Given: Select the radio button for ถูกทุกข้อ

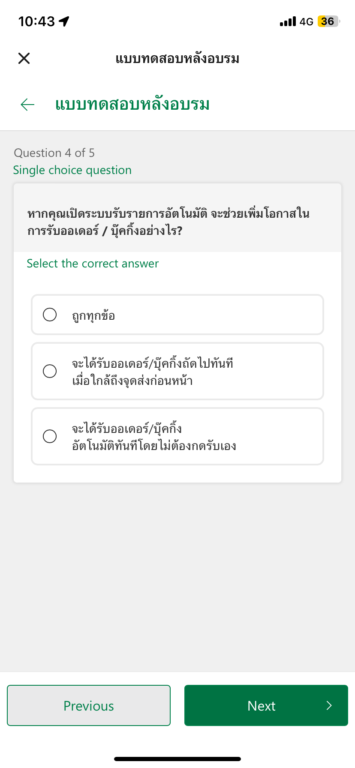Looking at the screenshot, I should tap(50, 315).
